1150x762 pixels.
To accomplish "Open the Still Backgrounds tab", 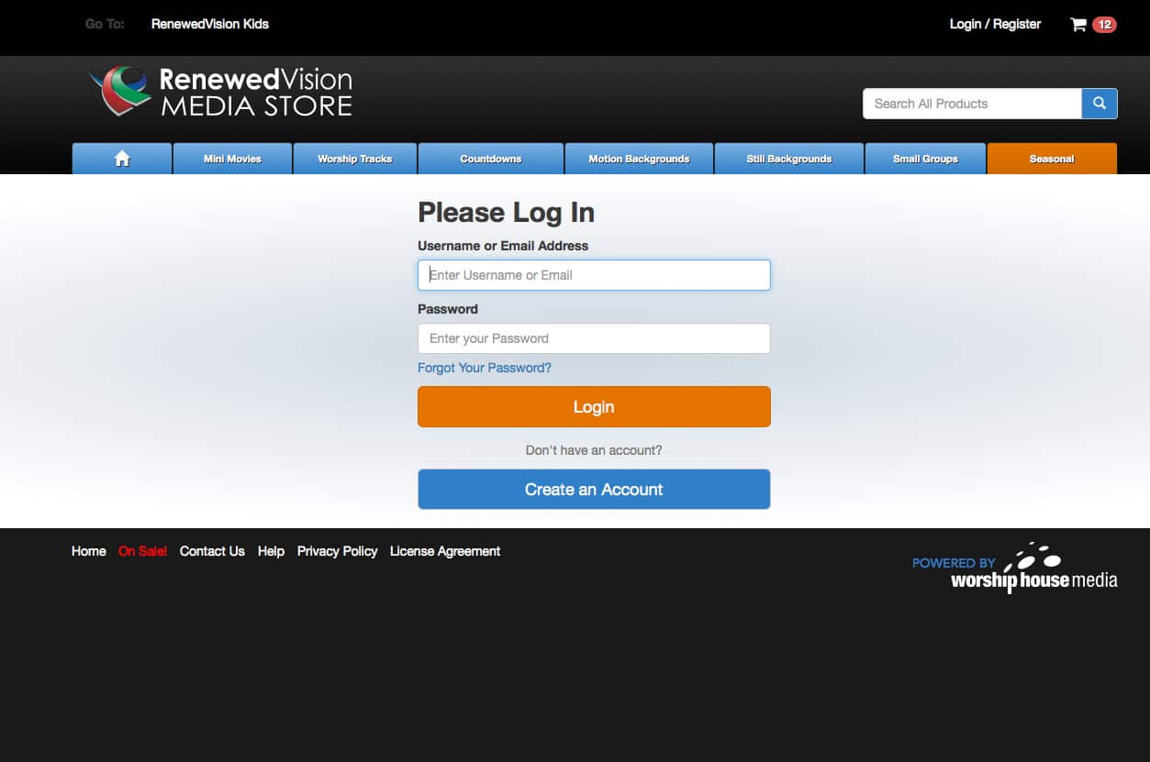I will click(x=789, y=159).
